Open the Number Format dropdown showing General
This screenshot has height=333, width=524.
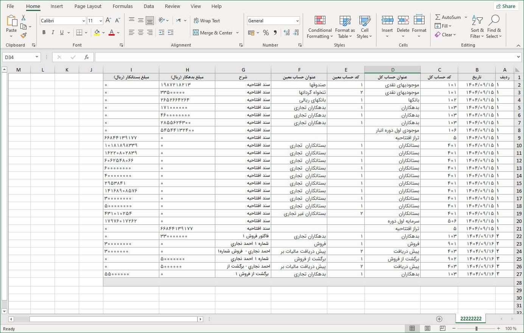coord(297,21)
